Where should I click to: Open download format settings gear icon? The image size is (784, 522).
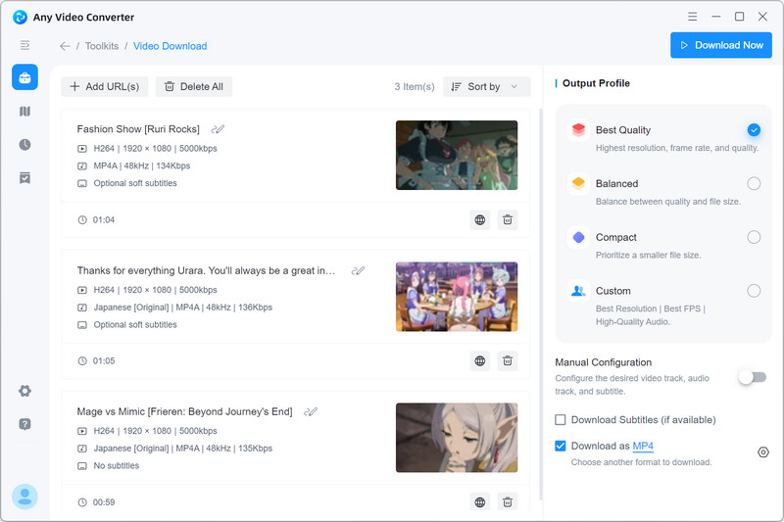tap(763, 451)
